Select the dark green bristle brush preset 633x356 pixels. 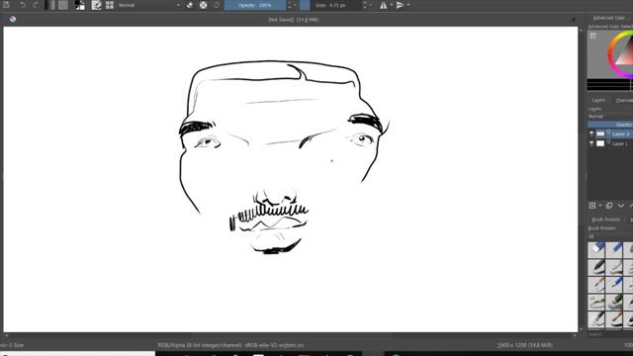[614, 302]
